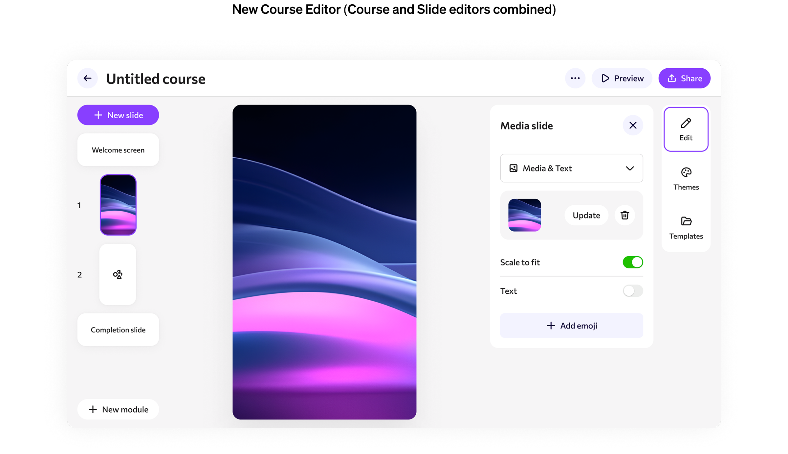Open the Themes palette tab
Image resolution: width=788 pixels, height=454 pixels.
[x=686, y=179]
